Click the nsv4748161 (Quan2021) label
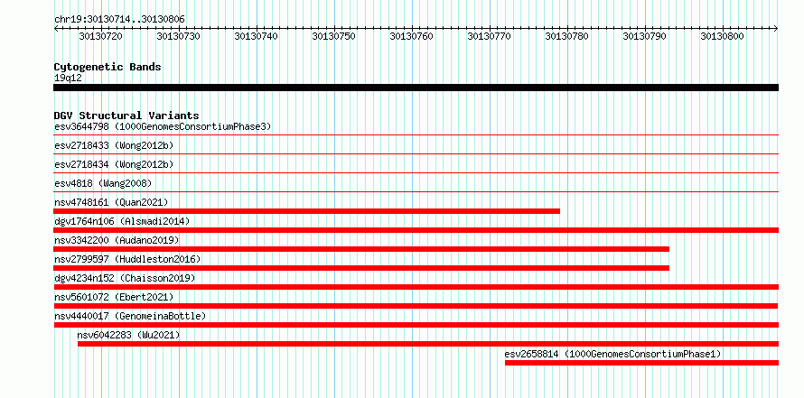 coord(111,202)
